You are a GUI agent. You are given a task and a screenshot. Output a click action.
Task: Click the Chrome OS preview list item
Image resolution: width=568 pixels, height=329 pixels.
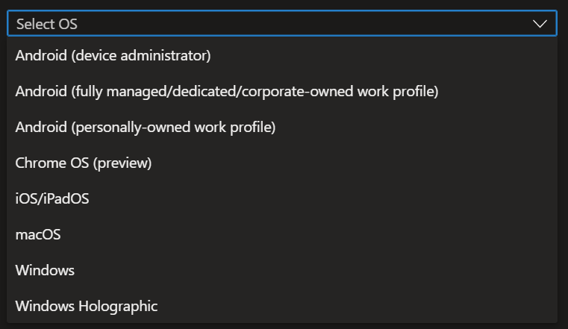pos(84,163)
